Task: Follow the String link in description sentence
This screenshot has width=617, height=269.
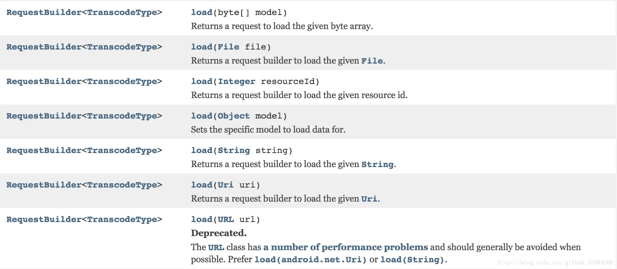Action: (377, 164)
